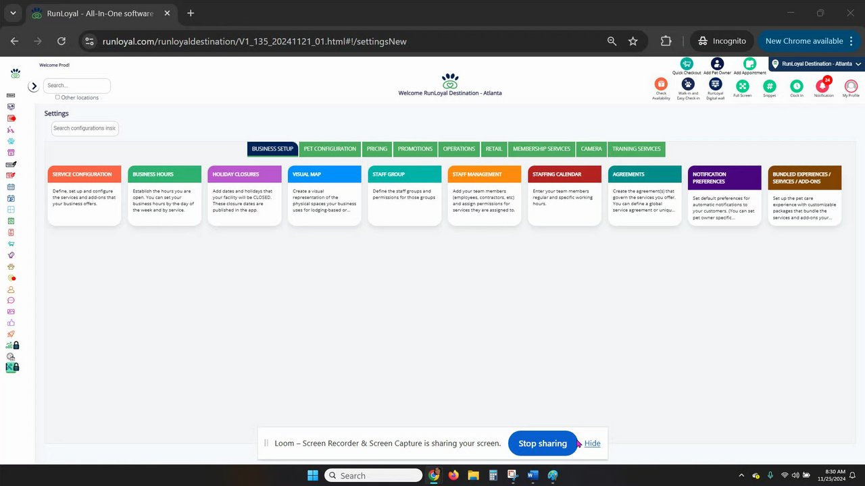Click the Add Appointment icon
Viewport: 865px width, 486px height.
coord(749,63)
